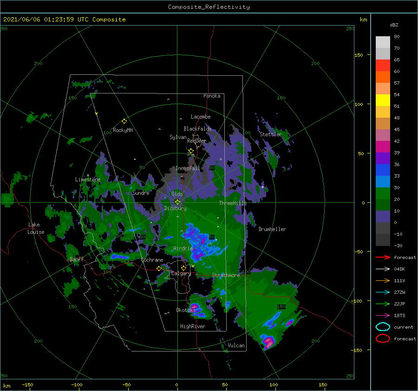
Task: Click the ThreeHills label
Action: (233, 203)
